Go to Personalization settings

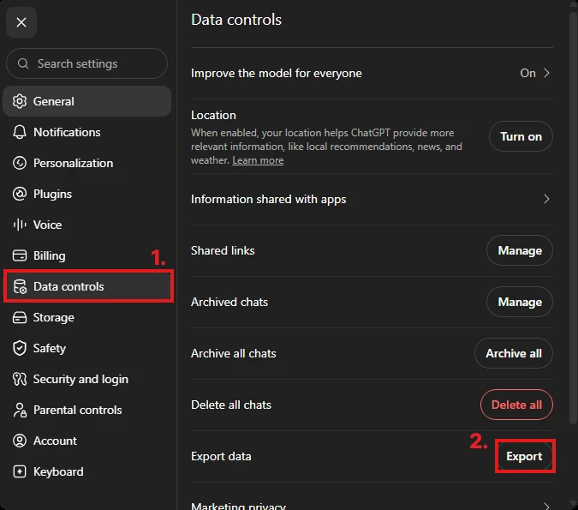pos(87,163)
